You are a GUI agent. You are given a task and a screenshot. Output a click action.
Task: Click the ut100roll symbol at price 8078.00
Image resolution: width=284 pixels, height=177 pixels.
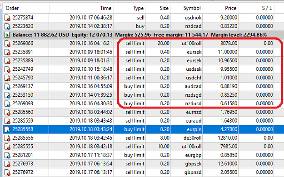coord(192,44)
